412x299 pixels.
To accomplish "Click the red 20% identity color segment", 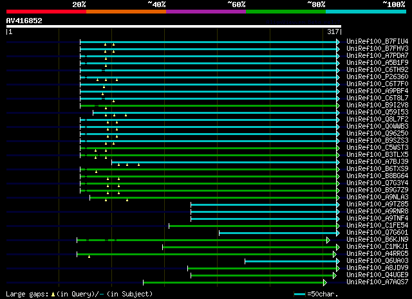I will pyautogui.click(x=46, y=12).
